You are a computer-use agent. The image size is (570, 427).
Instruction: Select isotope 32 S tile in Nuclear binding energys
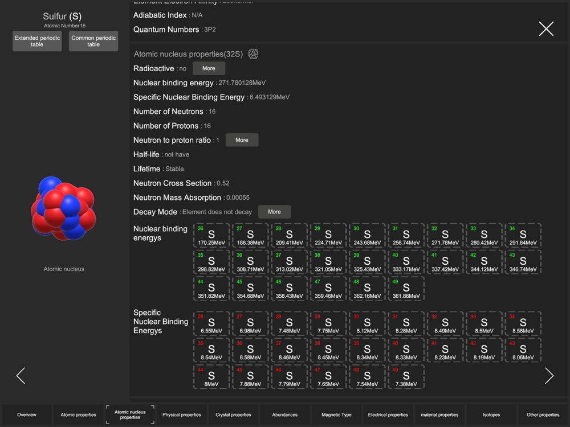(x=445, y=236)
